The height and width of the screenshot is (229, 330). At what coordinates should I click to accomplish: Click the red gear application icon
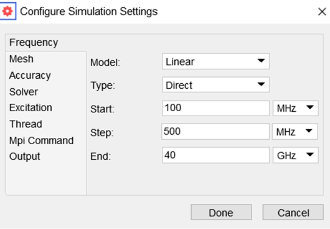click(x=9, y=11)
